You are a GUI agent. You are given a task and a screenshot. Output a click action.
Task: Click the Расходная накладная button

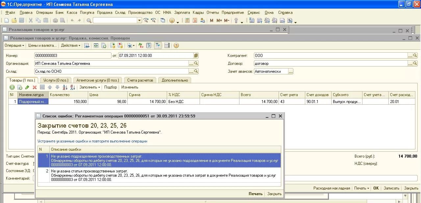pyautogui.click(x=332, y=188)
